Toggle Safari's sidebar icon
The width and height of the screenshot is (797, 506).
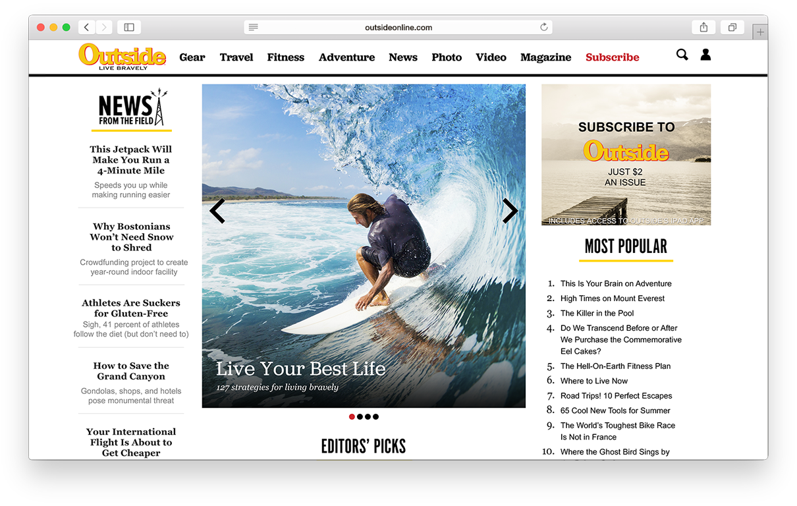(x=128, y=26)
